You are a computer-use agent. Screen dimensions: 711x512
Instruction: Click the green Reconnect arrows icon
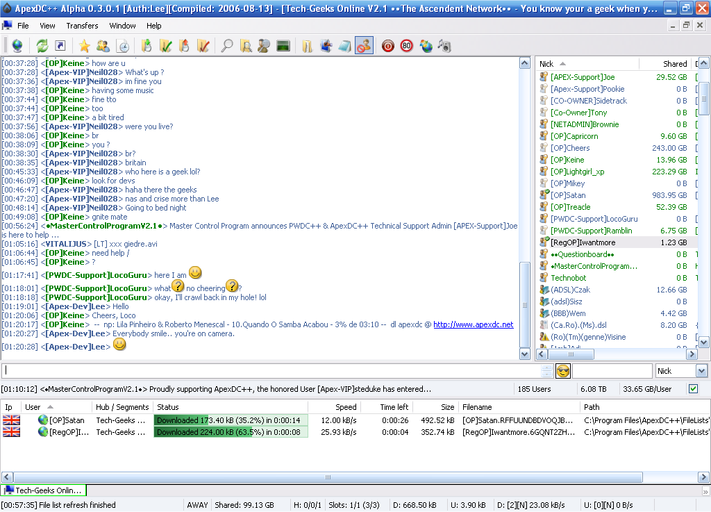[42, 46]
